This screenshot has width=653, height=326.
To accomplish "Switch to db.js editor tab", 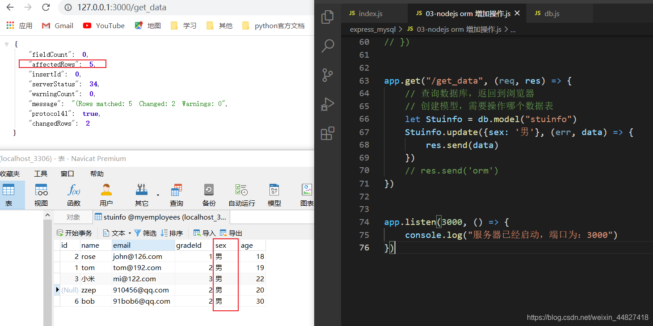I will 547,13.
